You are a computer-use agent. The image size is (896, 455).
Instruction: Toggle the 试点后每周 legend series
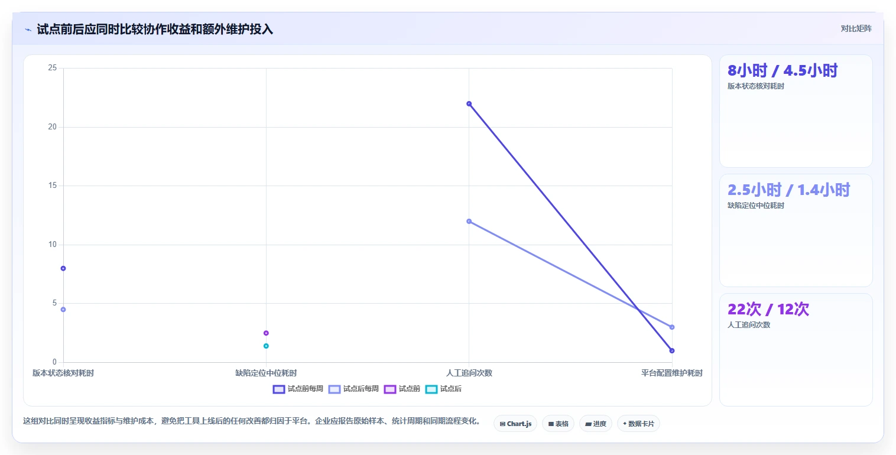[x=353, y=389]
